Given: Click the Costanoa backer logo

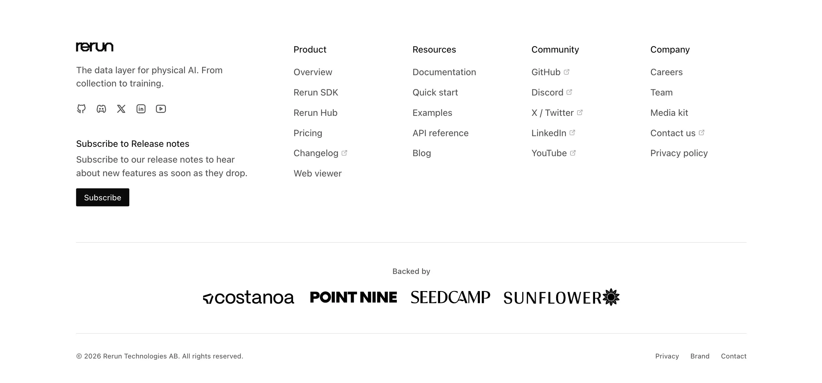Looking at the screenshot, I should pos(248,297).
